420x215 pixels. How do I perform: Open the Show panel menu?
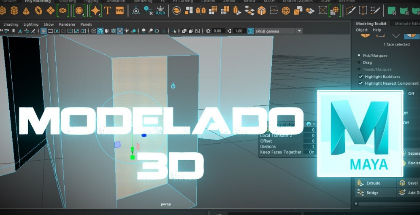coord(49,24)
